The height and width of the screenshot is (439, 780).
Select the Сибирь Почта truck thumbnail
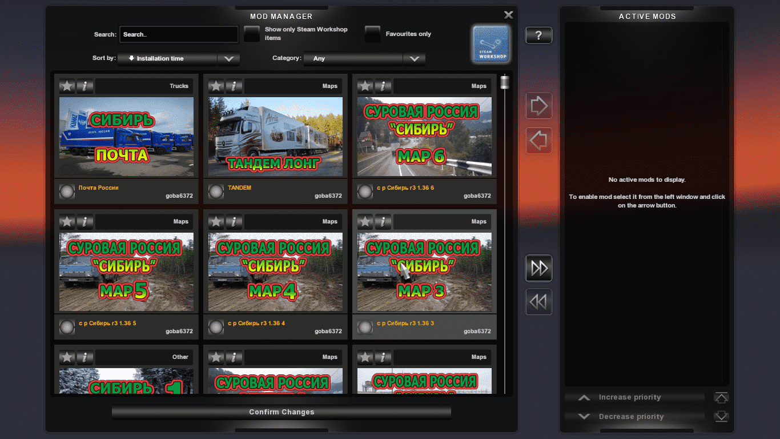126,137
